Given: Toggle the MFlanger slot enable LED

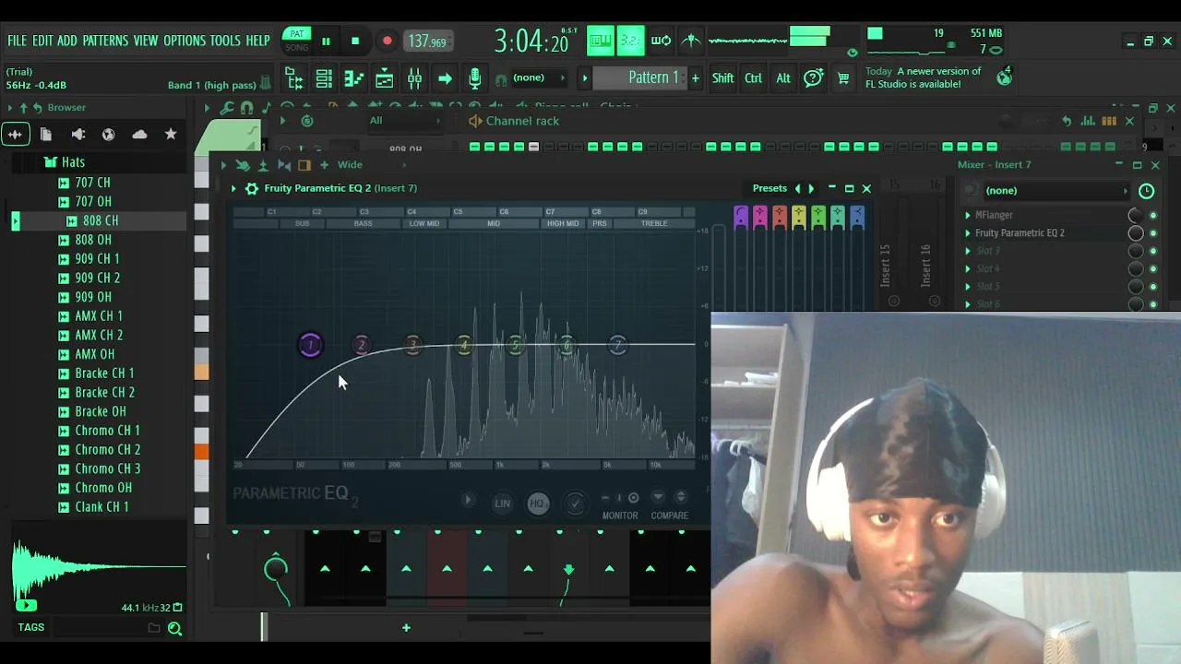Looking at the screenshot, I should pyautogui.click(x=1153, y=215).
